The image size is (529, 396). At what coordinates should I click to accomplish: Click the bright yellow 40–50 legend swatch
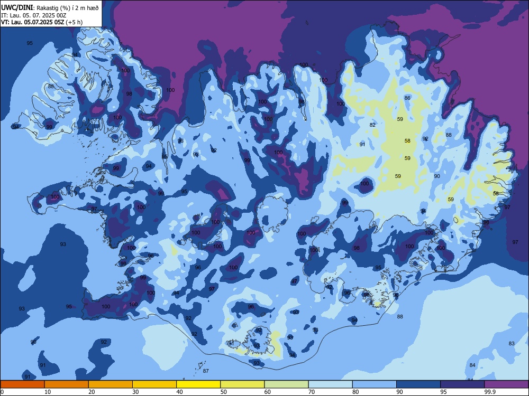[x=198, y=384]
